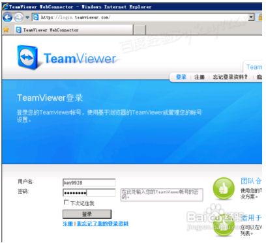Click the browser Forward arrow button
The height and width of the screenshot is (243, 266).
19,18
